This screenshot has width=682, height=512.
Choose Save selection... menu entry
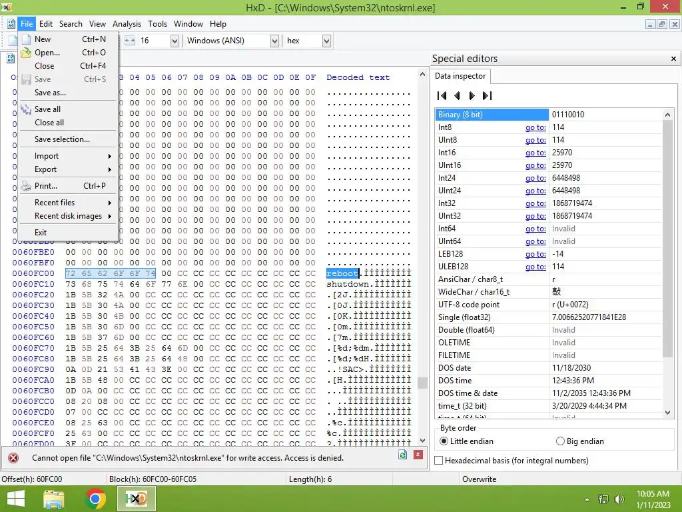pyautogui.click(x=68, y=139)
